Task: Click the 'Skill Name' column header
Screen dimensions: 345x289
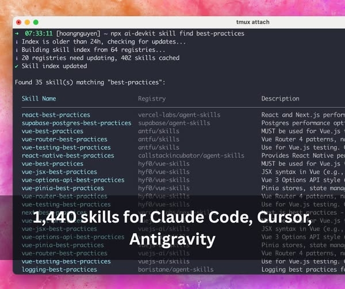Action: (x=39, y=99)
